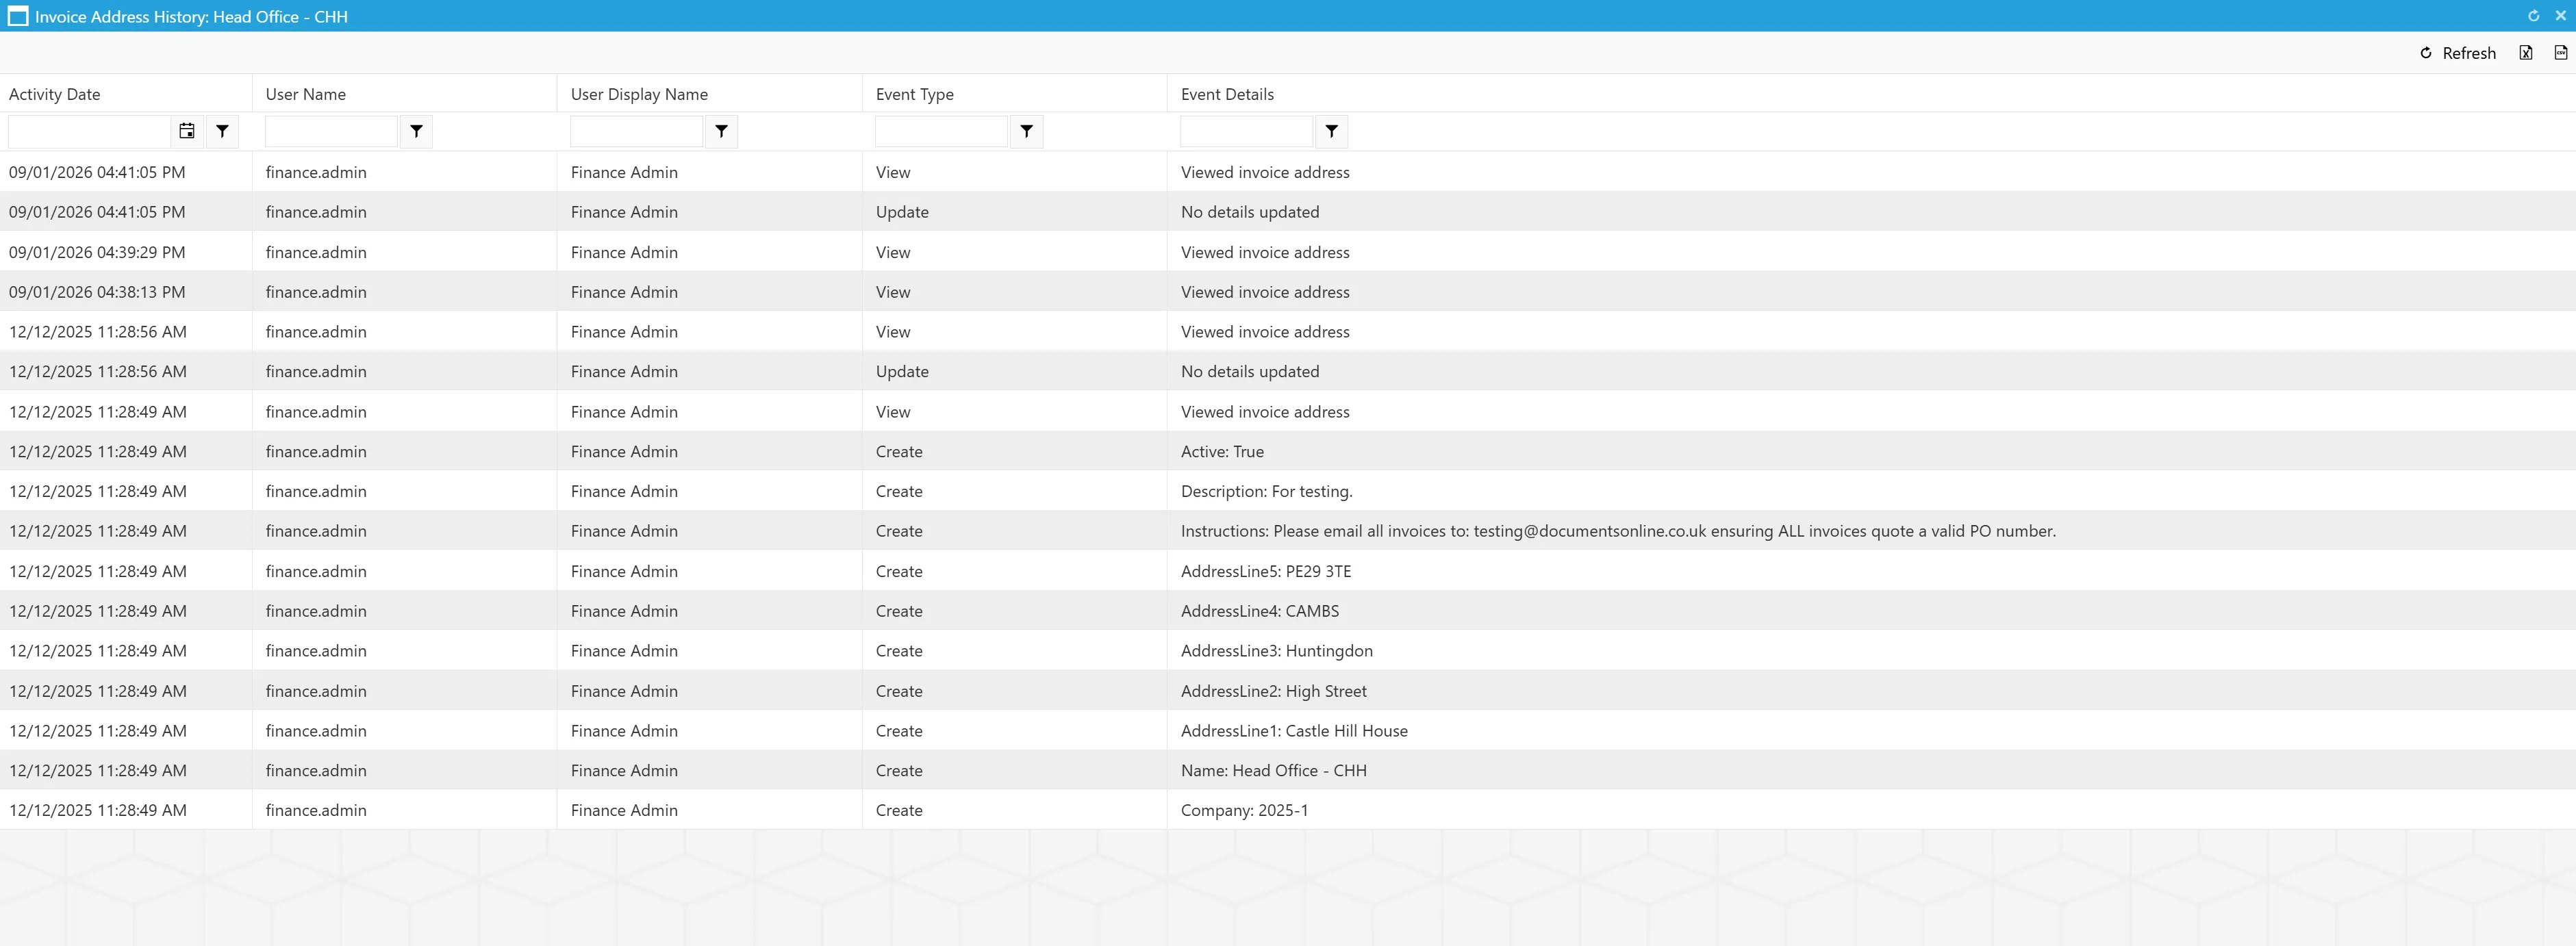
Task: Focus the Event Type filter input
Action: coord(941,131)
